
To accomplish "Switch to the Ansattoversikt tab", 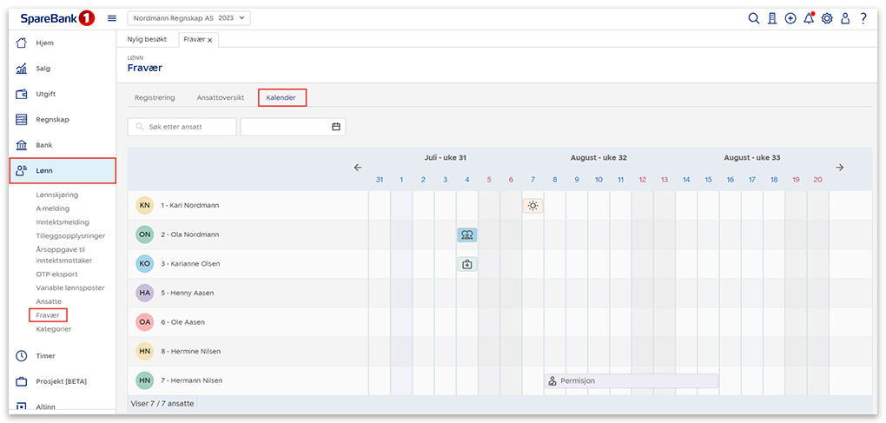I will pos(220,98).
